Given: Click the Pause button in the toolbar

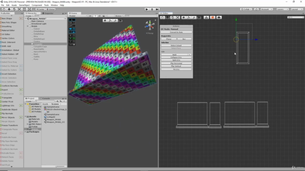Looking at the screenshot, I should [x=152, y=9].
